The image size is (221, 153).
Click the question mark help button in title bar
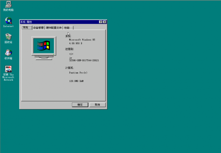click(101, 22)
